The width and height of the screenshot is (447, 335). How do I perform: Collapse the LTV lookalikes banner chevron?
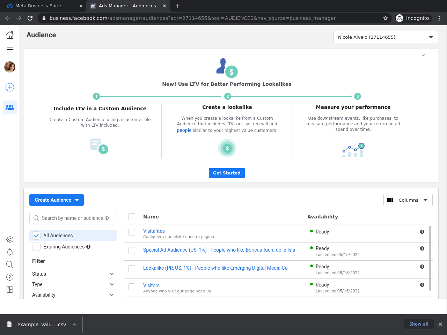tap(423, 55)
